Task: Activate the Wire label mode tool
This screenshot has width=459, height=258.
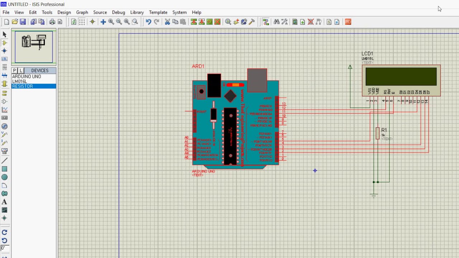Action: 5,59
